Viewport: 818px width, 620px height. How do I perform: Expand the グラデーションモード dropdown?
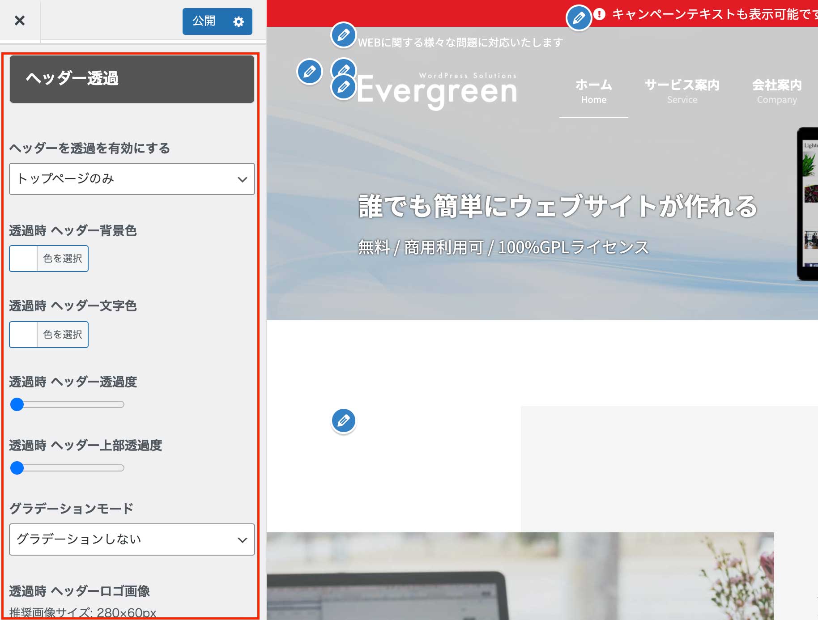coord(132,539)
